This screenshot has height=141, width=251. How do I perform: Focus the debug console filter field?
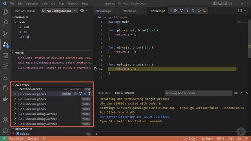click(198, 93)
